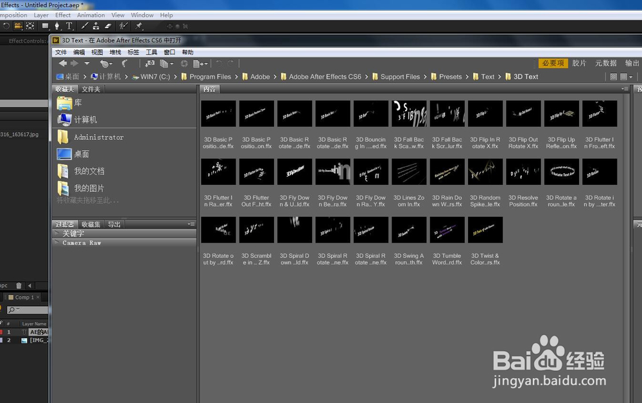The height and width of the screenshot is (403, 642).
Task: Open the refine batch dropdown in Bridge
Action: [x=167, y=64]
